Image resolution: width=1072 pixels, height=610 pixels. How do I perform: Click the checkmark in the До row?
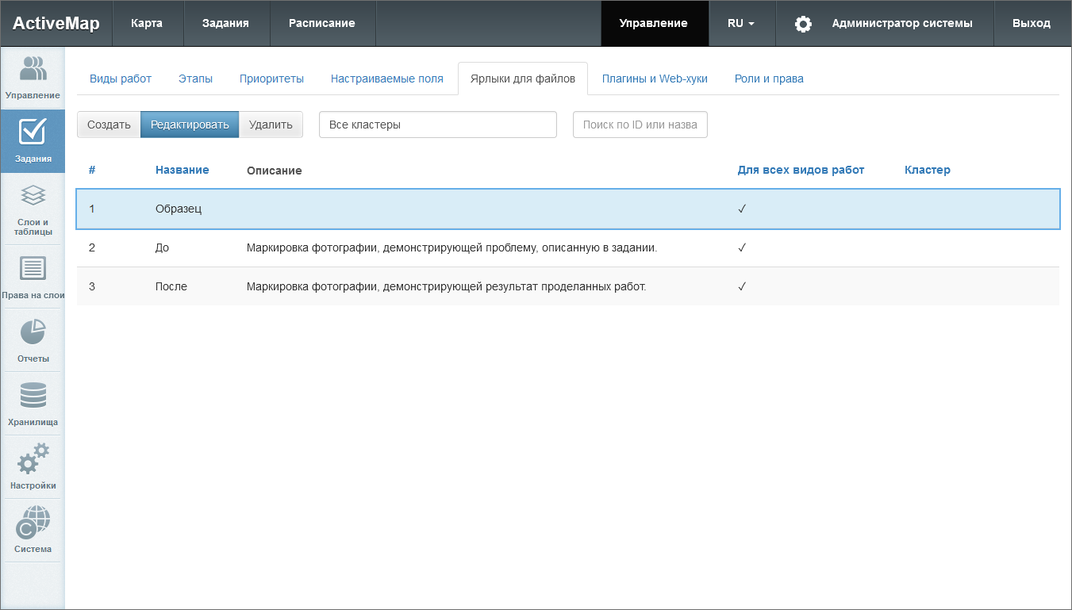coord(742,247)
